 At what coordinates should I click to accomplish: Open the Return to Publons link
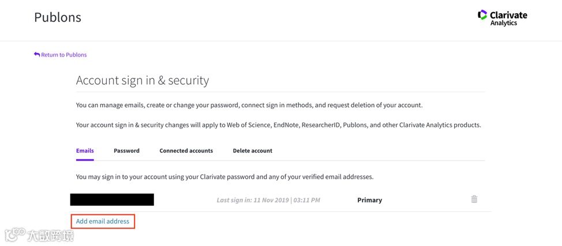(63, 55)
